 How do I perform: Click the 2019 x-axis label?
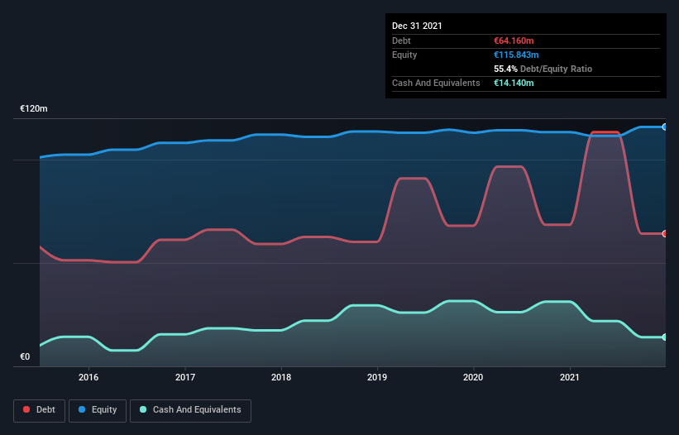click(x=377, y=377)
